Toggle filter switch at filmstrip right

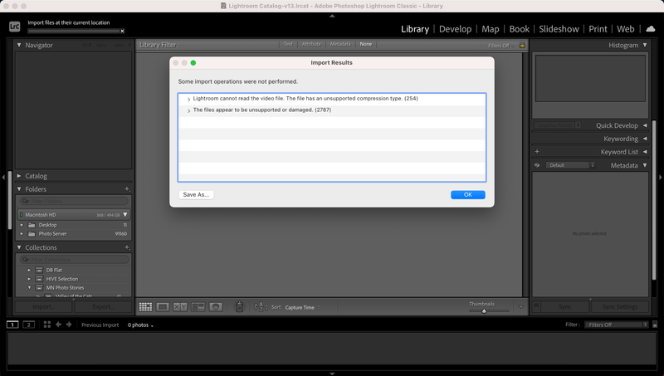(x=655, y=325)
